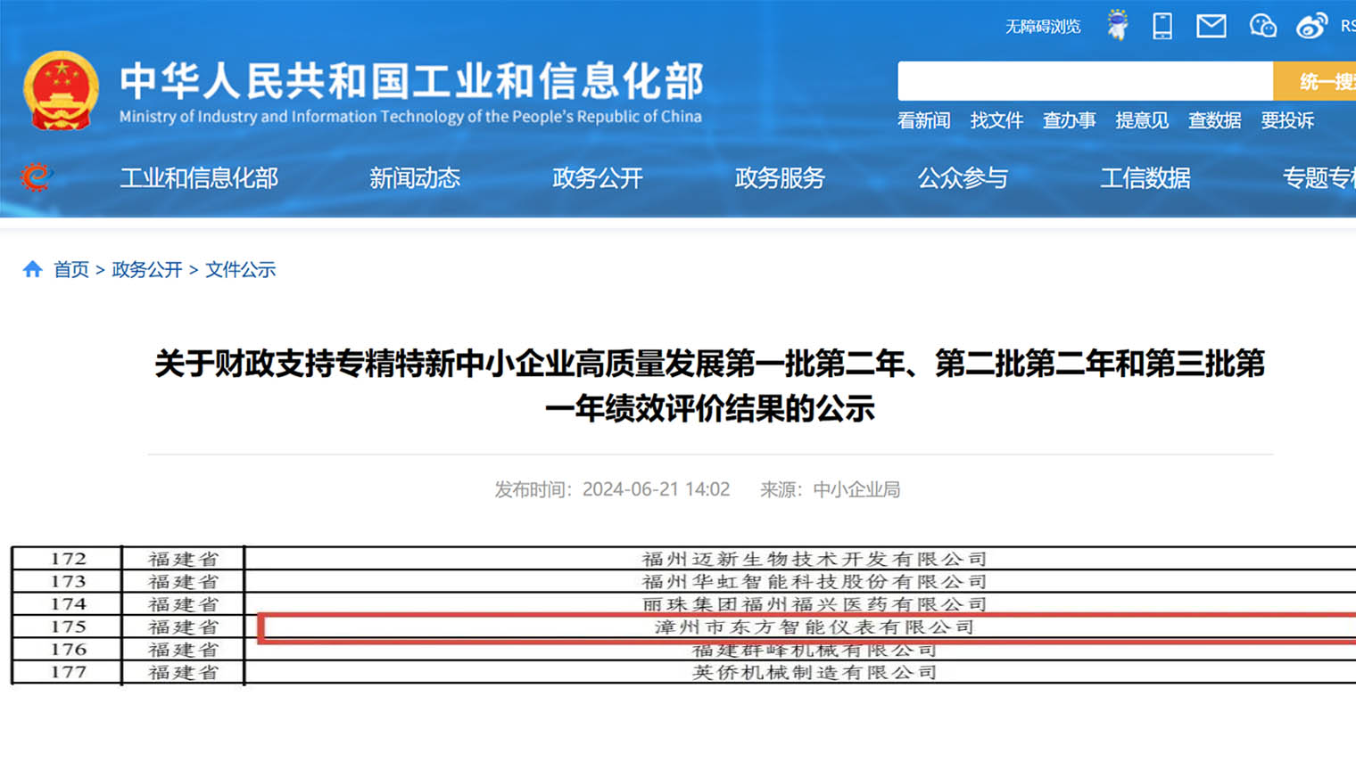This screenshot has width=1356, height=762.
Task: Open 查办事 quick link
Action: coord(1069,120)
